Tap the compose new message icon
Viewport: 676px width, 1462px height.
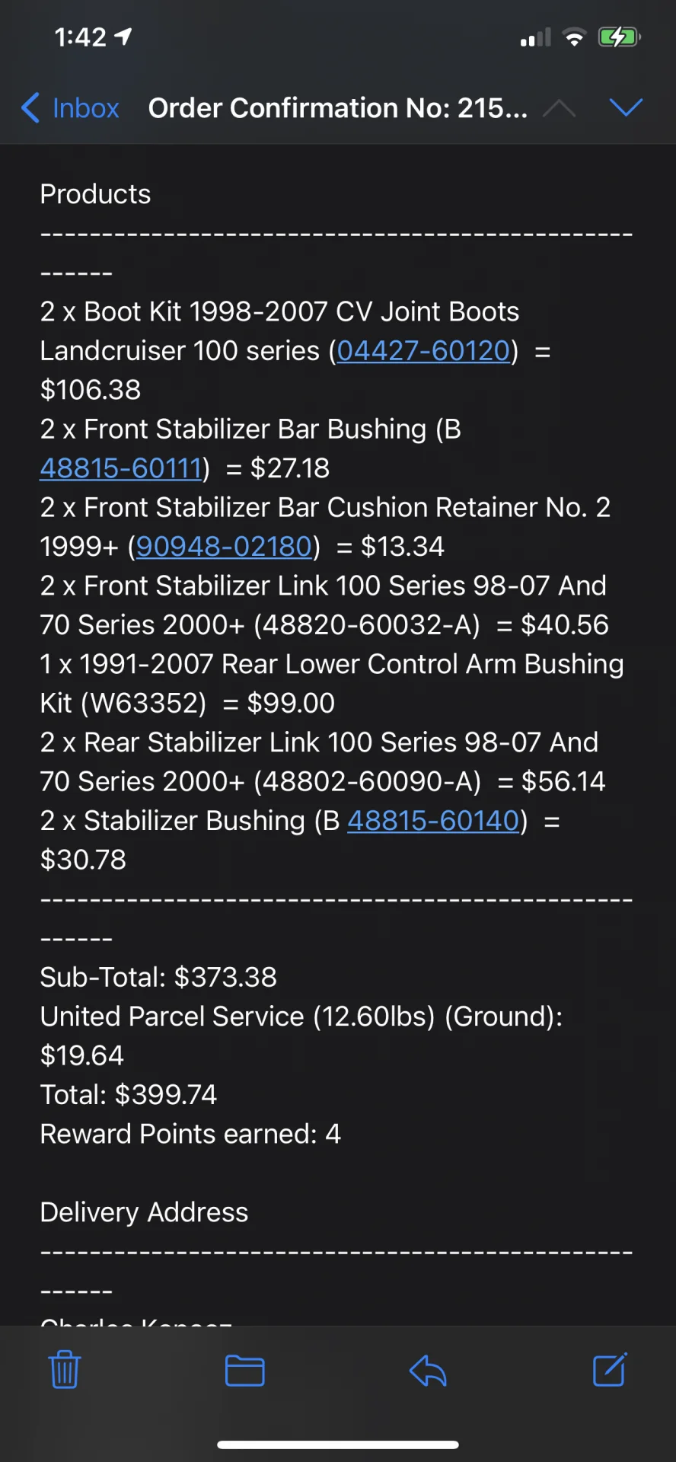(x=610, y=1369)
